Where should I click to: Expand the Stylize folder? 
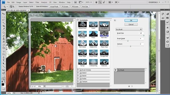tap(78, 79)
